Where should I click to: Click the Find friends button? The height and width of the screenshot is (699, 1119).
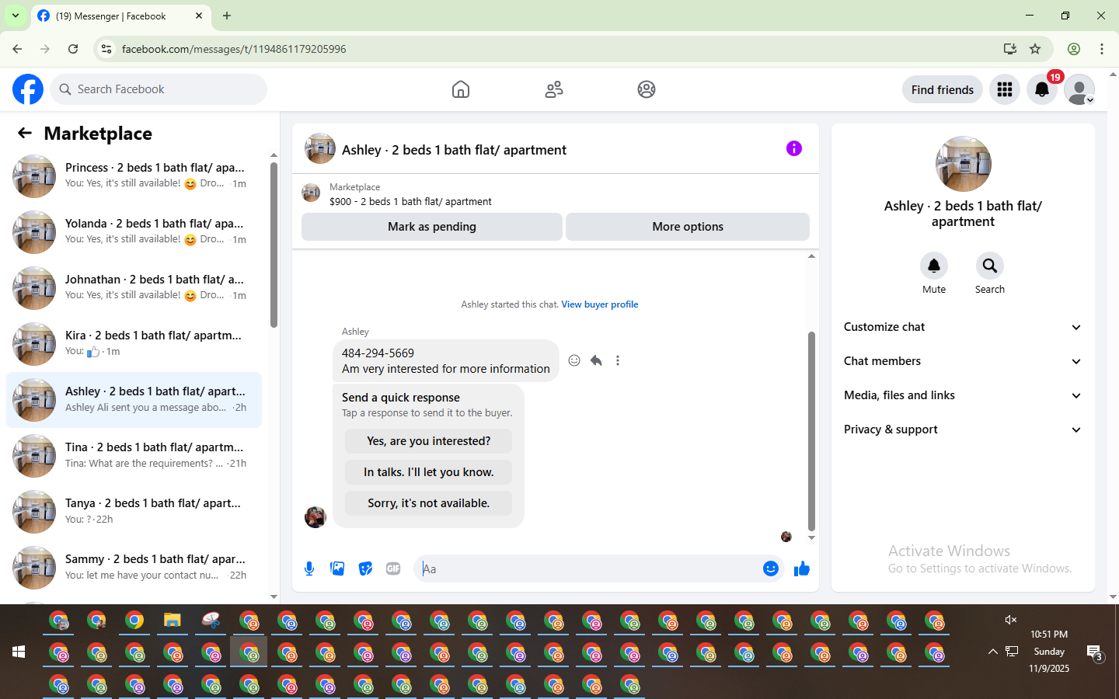click(x=943, y=89)
